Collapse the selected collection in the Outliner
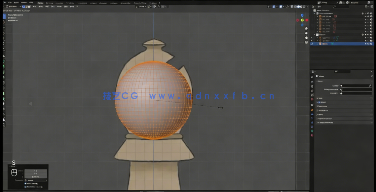Viewport: 376px width, 192px height. [314, 34]
